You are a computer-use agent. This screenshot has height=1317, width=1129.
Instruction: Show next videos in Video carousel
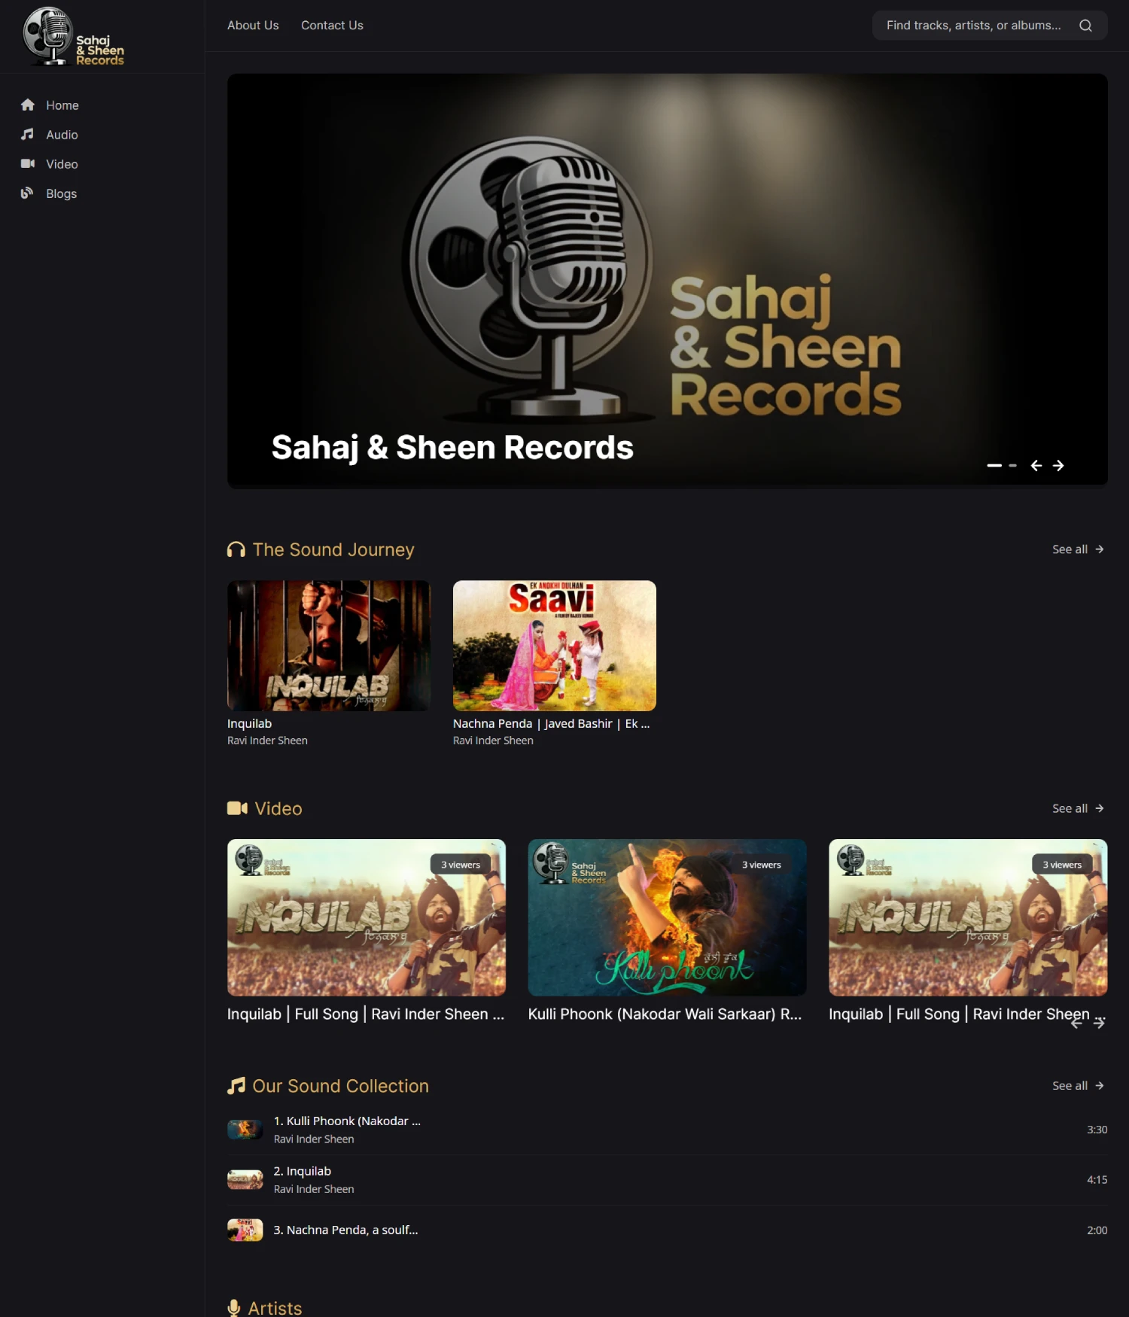tap(1099, 1023)
